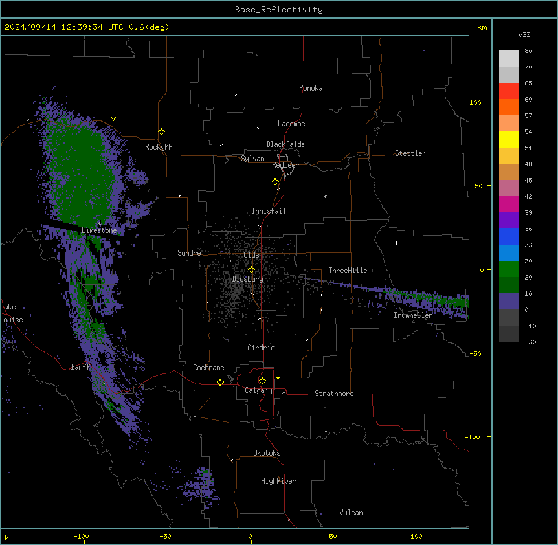Select the orange 60-57 dBZ legend swatch

click(509, 107)
